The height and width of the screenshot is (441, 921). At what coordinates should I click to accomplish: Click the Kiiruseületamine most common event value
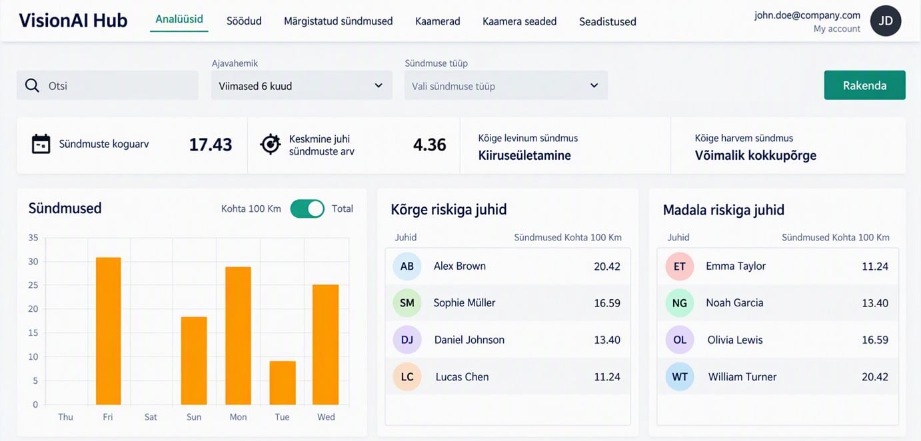(x=524, y=156)
